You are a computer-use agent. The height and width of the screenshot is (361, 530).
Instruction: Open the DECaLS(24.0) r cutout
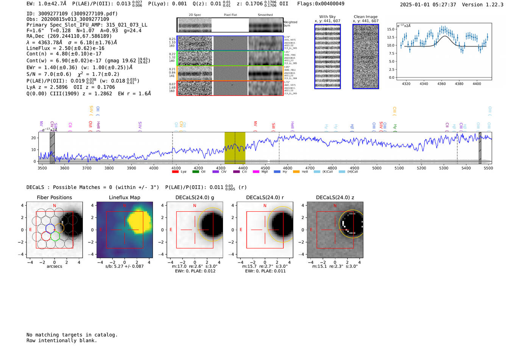265,230
